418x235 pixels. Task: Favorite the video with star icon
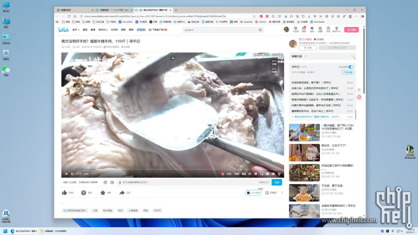(103, 193)
